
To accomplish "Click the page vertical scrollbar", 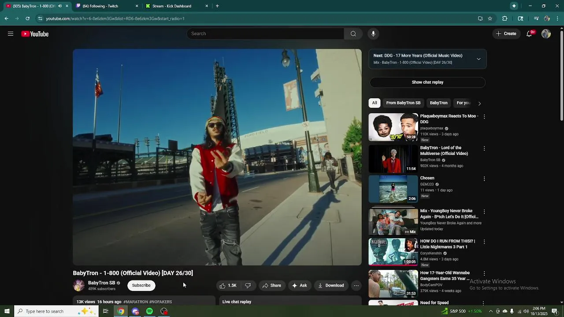I will coord(562,75).
